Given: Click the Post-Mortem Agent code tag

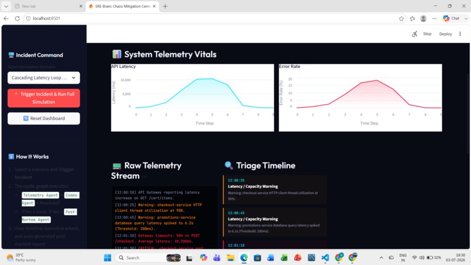Looking at the screenshot, I should click(49, 216).
